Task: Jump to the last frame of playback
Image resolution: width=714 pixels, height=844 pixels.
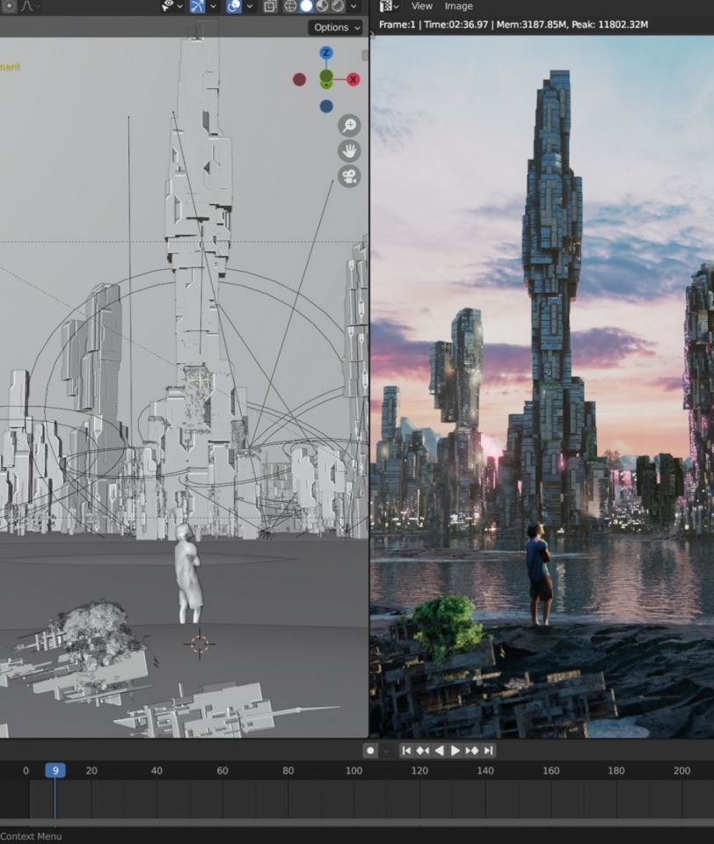Action: pyautogui.click(x=488, y=750)
